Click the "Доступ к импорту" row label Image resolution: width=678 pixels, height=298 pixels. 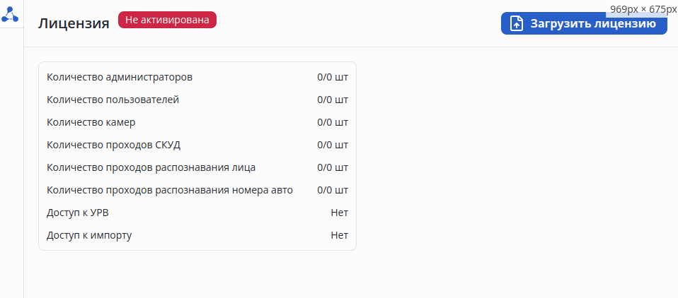click(89, 235)
